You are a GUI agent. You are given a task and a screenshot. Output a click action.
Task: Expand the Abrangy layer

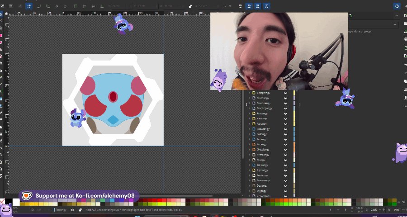(x=250, y=124)
